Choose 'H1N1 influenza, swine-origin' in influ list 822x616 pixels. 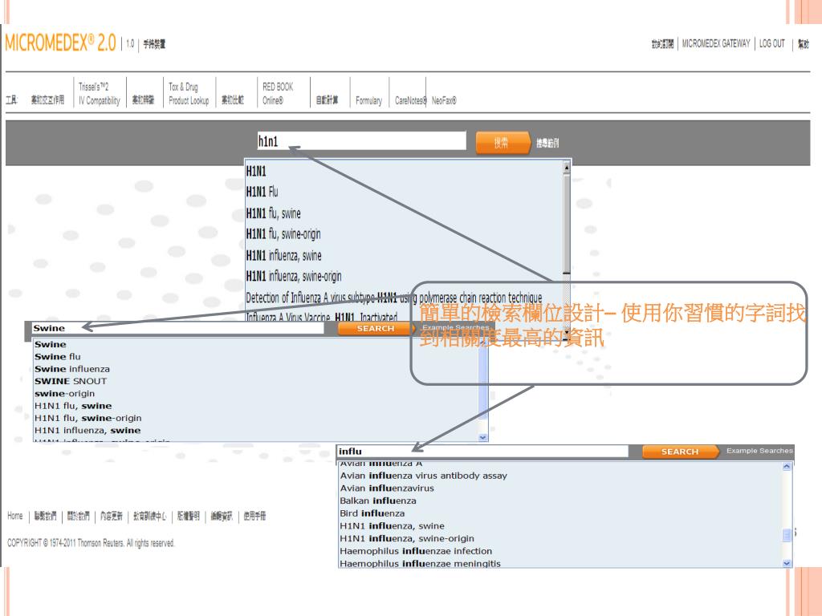pos(407,538)
